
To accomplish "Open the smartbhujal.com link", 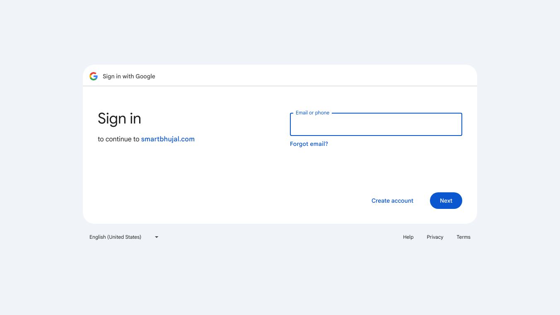I will click(168, 139).
